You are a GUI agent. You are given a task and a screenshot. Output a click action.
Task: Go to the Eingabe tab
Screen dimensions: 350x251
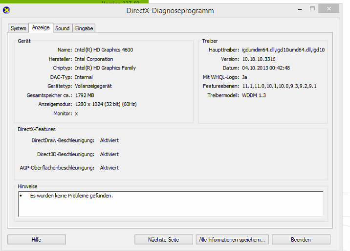(x=84, y=28)
